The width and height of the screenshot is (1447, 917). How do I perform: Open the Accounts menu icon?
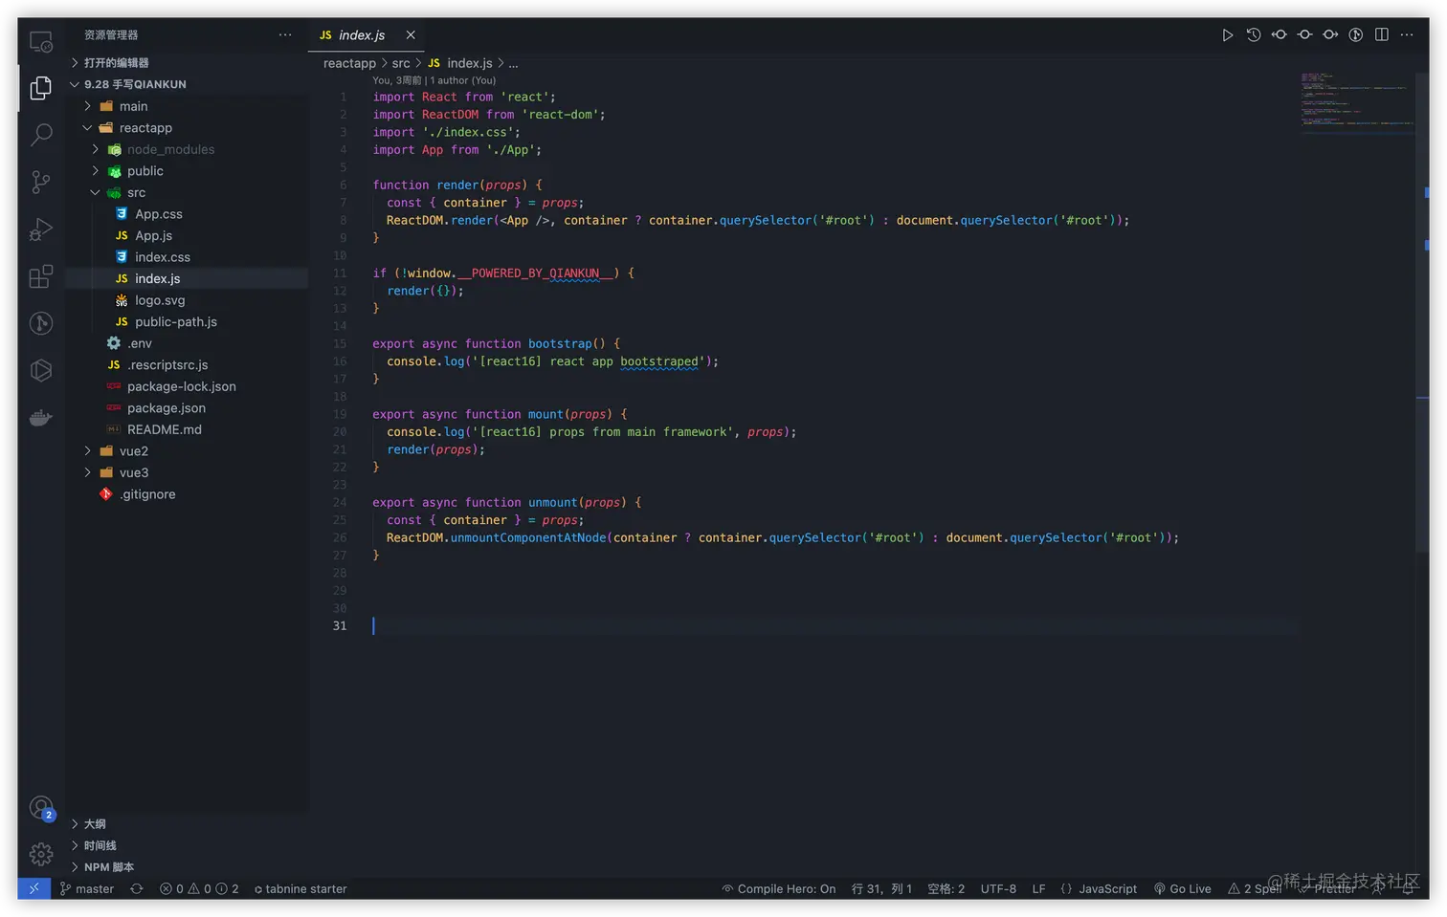(x=41, y=808)
